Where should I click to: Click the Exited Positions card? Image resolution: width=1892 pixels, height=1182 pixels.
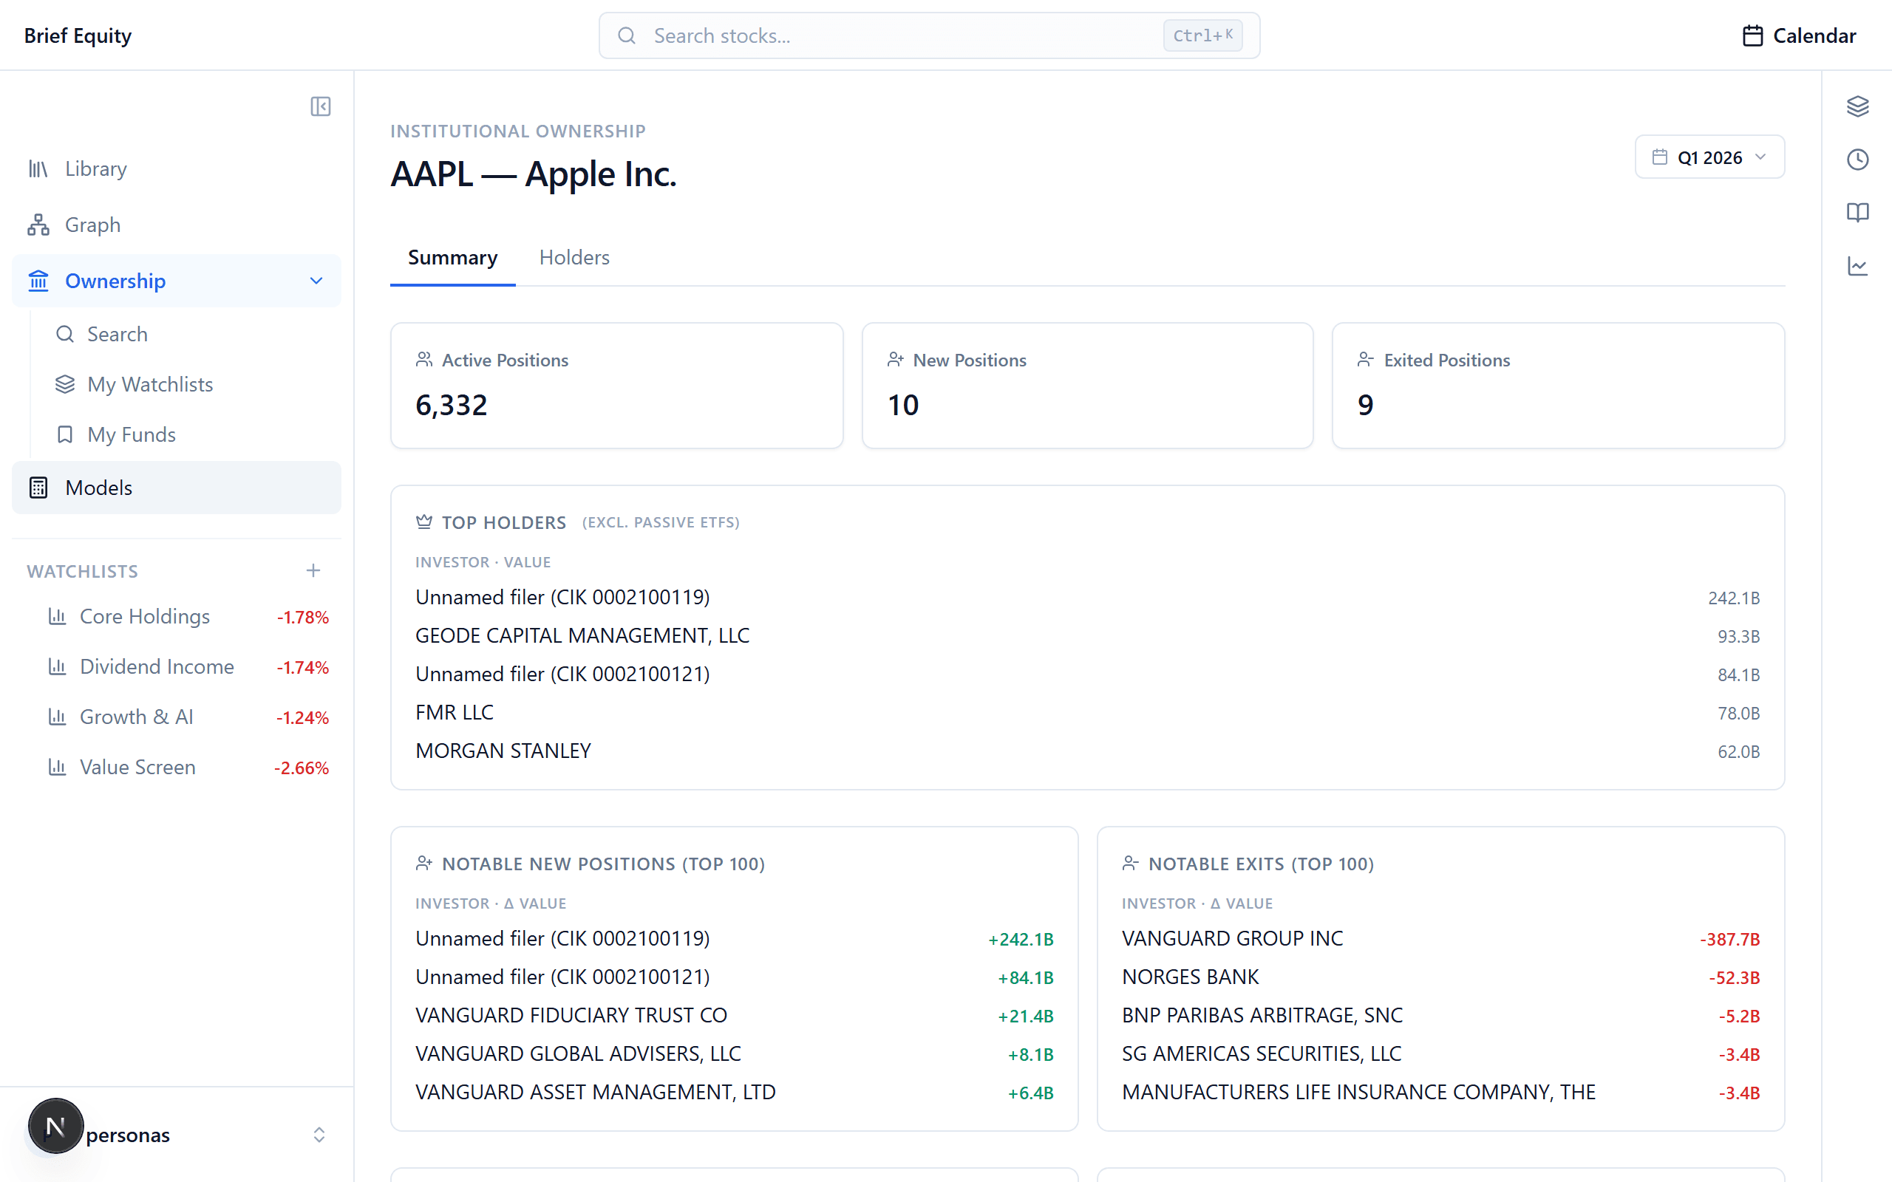point(1558,386)
